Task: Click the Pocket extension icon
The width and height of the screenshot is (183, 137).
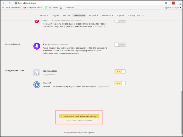Action: (37, 21)
